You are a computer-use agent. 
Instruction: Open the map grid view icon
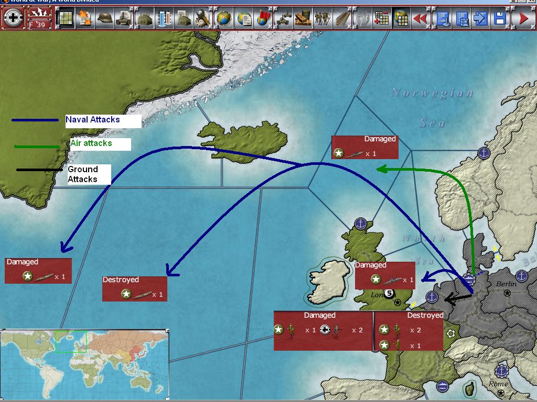(x=65, y=18)
